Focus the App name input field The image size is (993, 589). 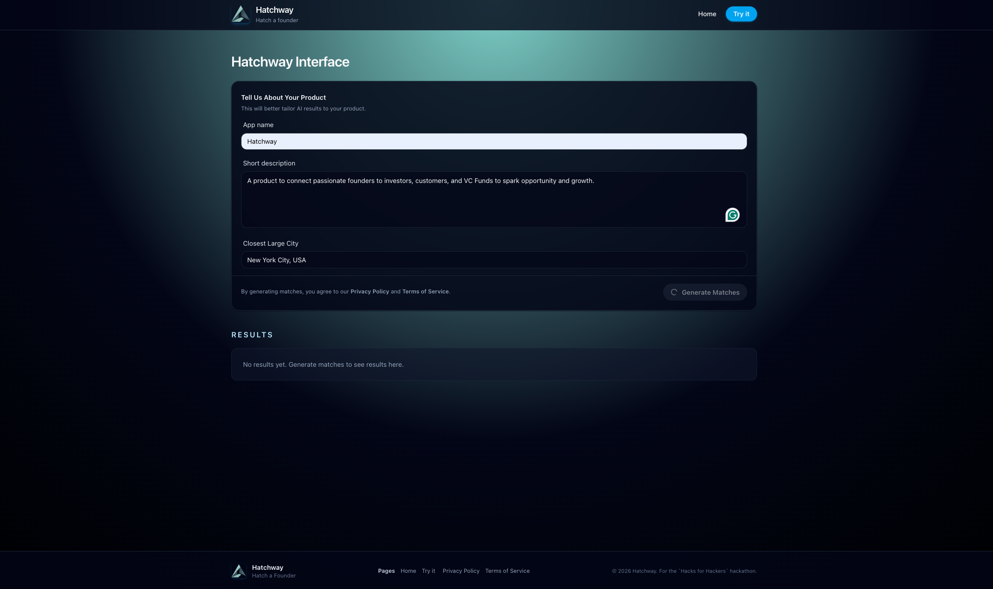point(494,142)
